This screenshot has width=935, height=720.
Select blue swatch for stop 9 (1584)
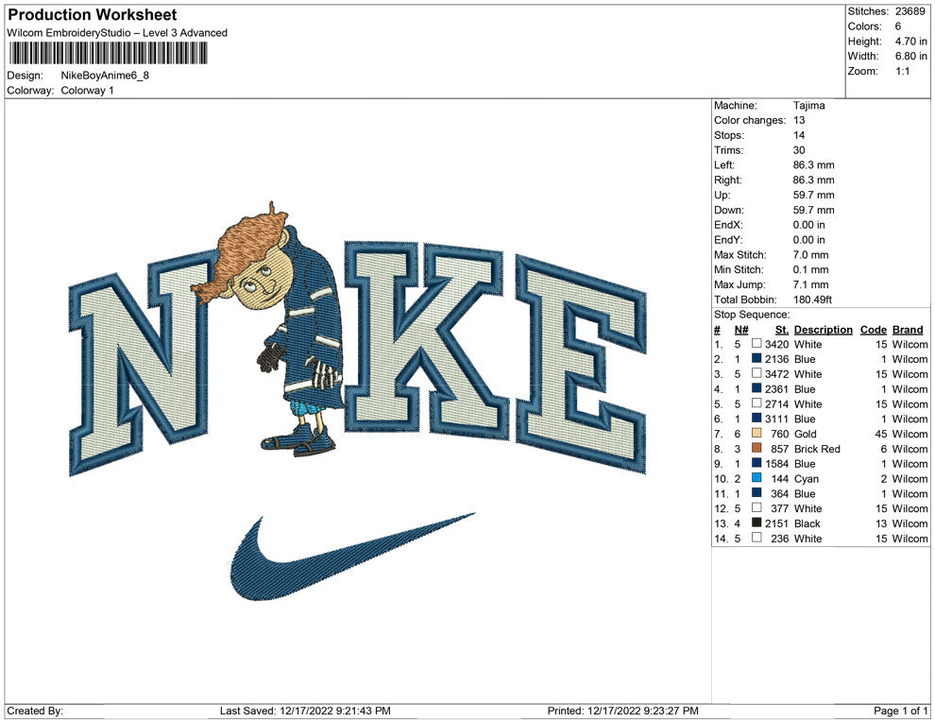click(x=756, y=464)
